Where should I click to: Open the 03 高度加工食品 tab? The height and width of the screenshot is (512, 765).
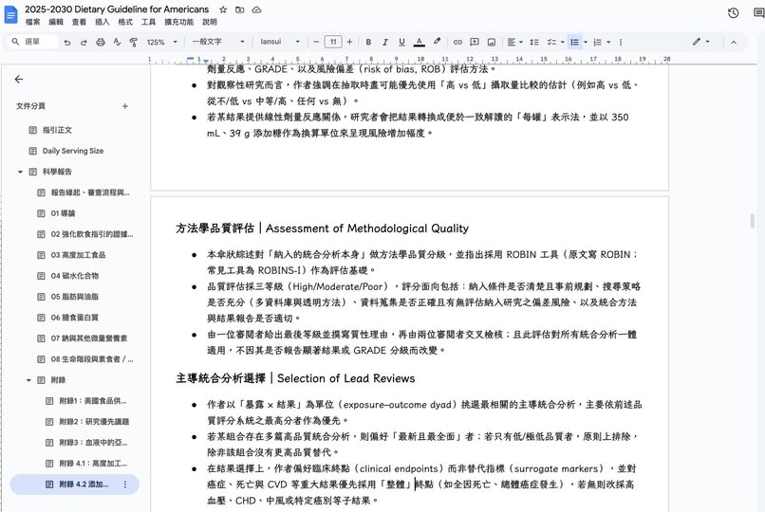(78, 255)
